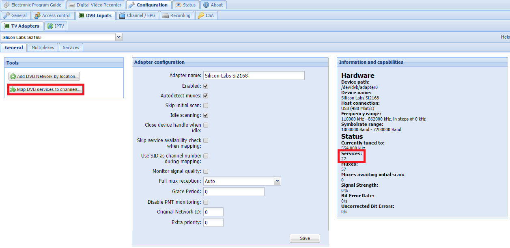Click Map DVB services to channels

click(46, 89)
